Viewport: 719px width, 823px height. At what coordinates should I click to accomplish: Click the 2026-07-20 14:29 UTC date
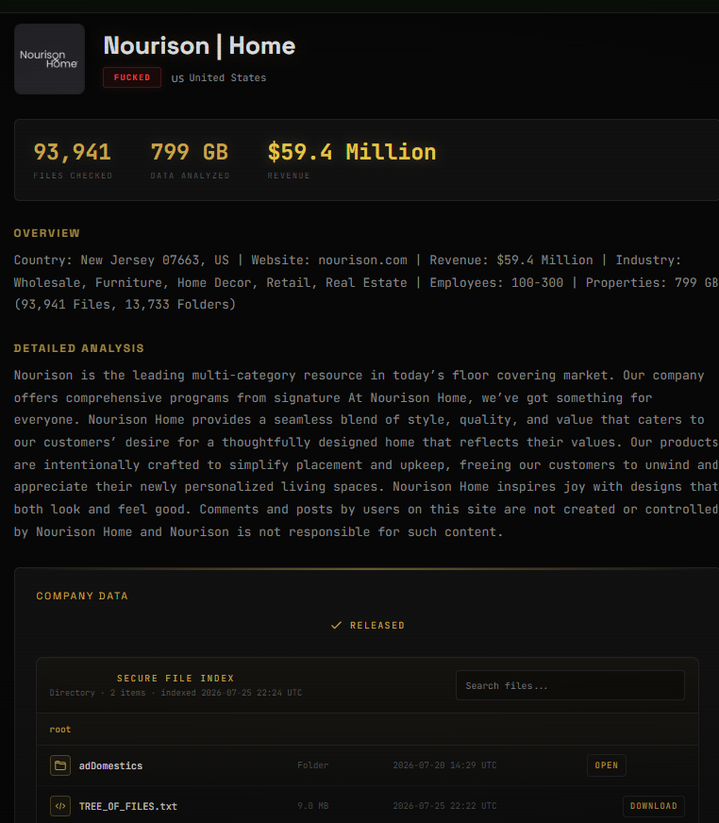pyautogui.click(x=444, y=765)
